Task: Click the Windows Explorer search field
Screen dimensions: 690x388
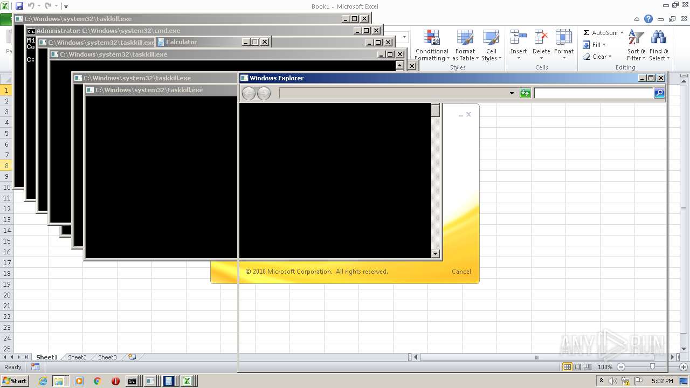Action: [594, 93]
